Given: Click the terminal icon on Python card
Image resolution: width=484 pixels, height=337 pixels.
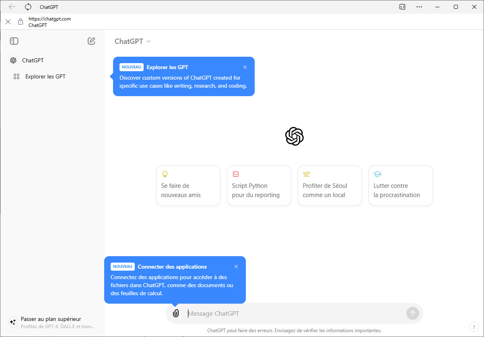Looking at the screenshot, I should pos(236,174).
